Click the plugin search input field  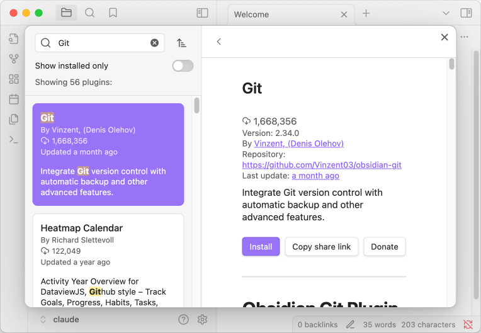(x=99, y=43)
